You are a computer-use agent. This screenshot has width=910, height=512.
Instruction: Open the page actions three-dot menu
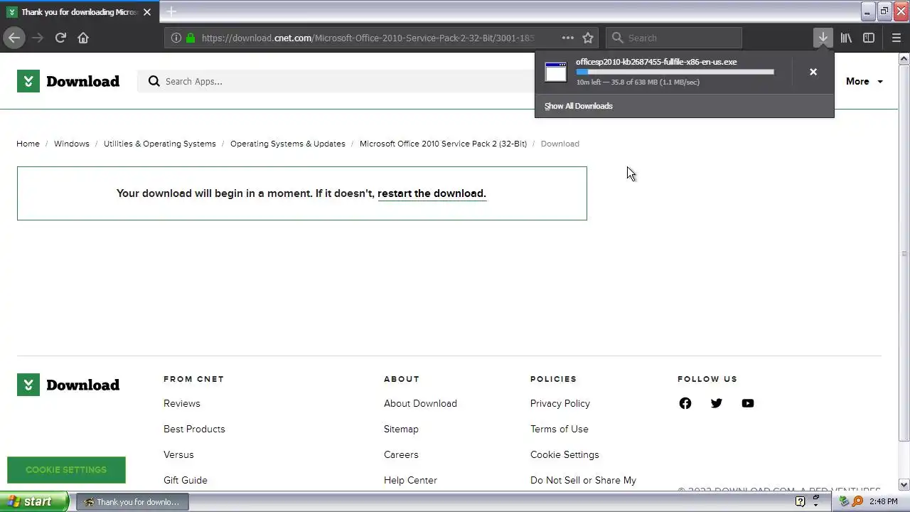coord(567,38)
